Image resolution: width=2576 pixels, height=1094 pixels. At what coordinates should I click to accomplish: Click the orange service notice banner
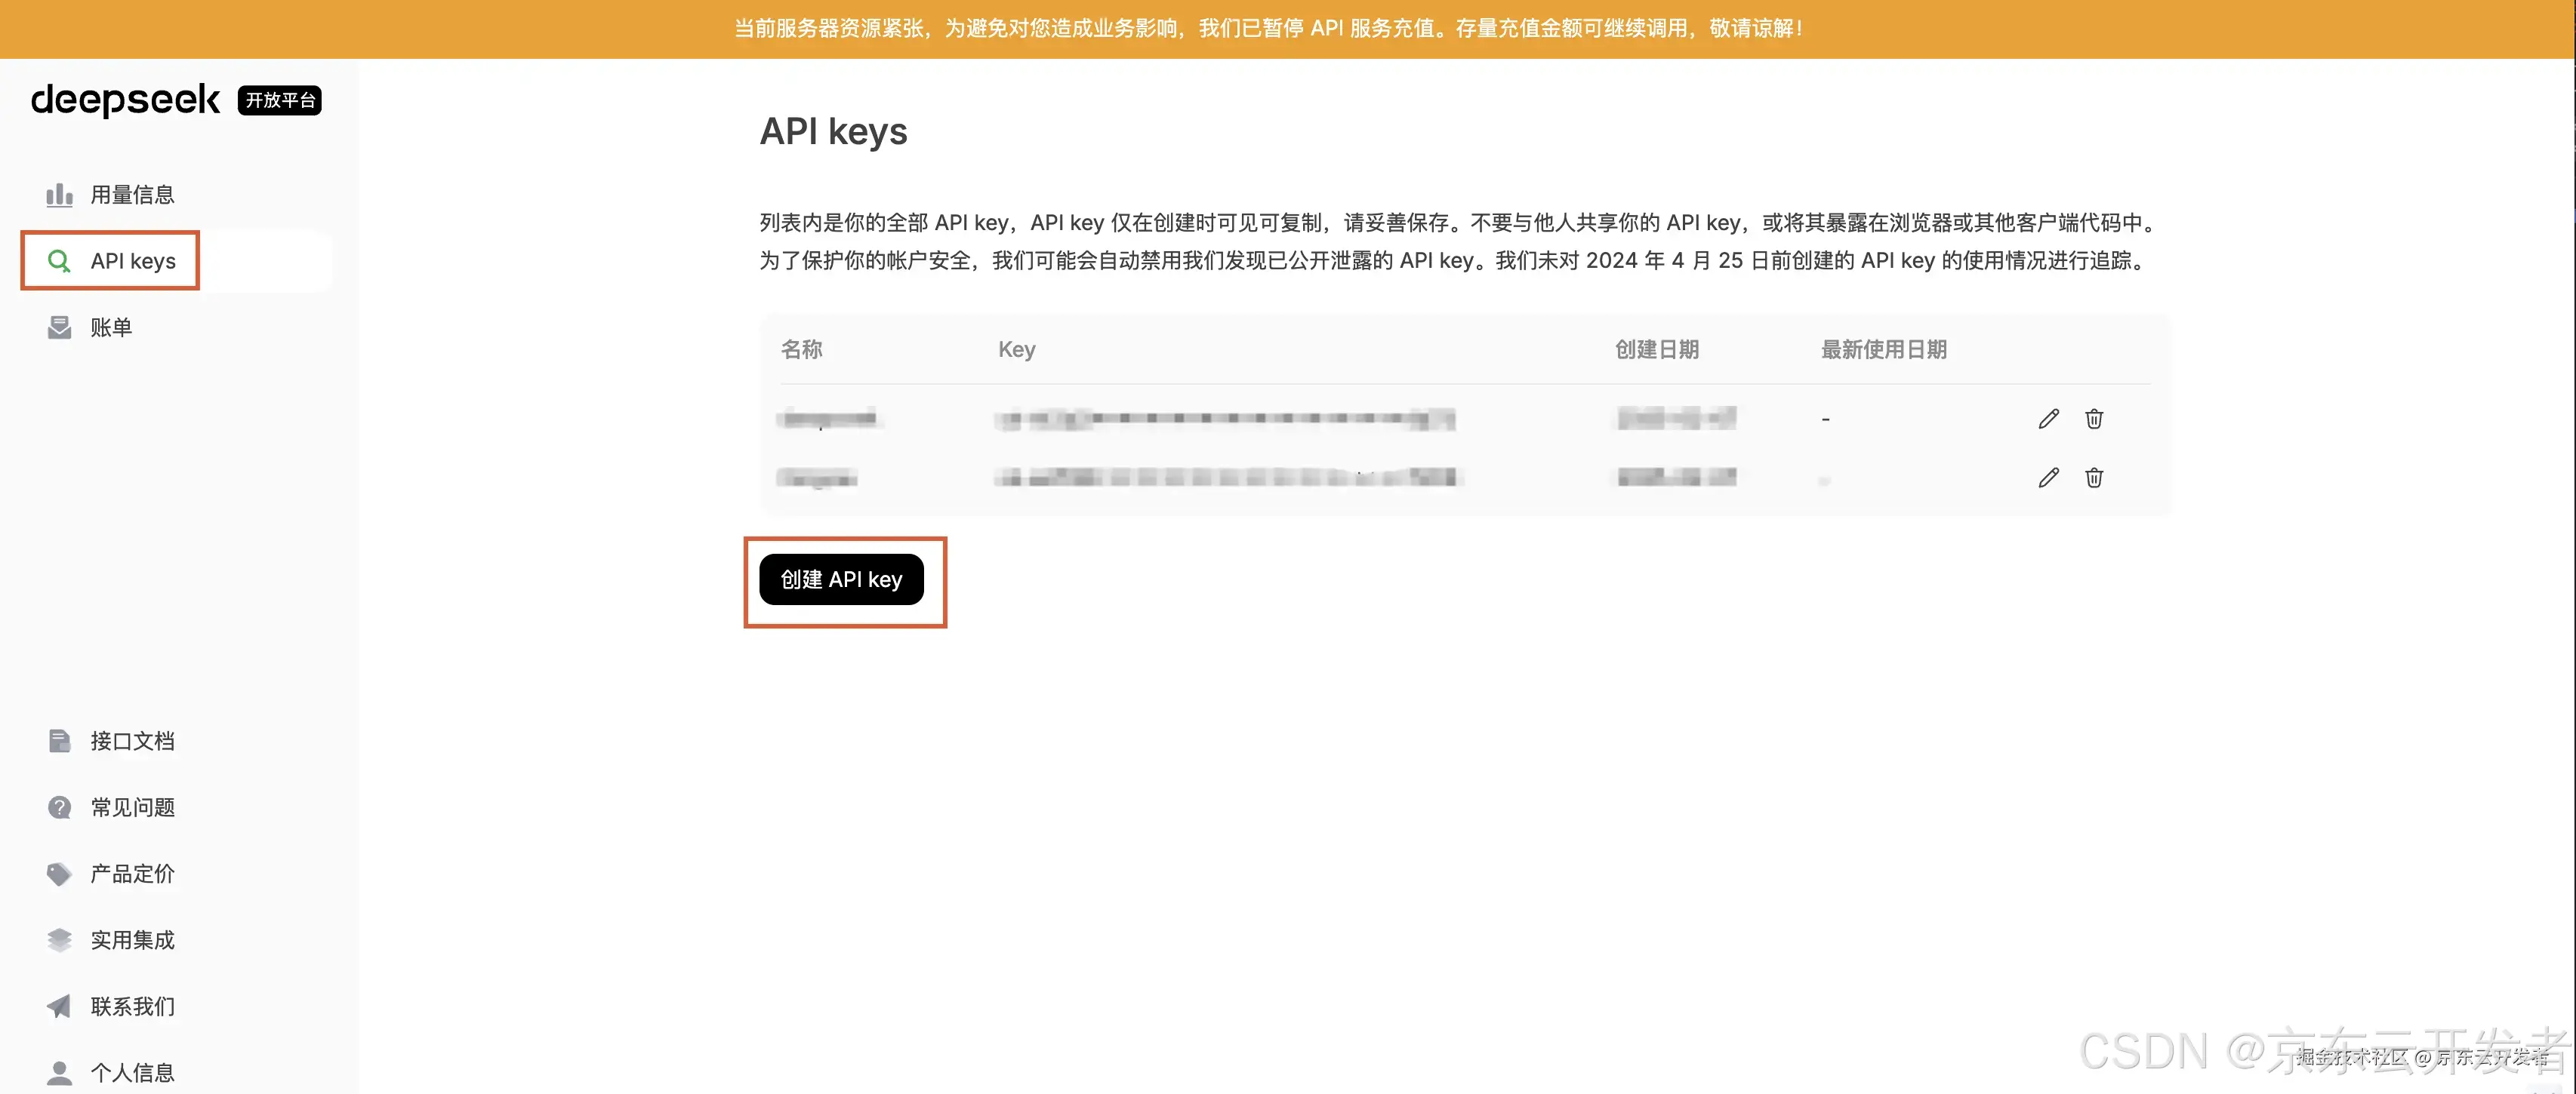tap(1268, 28)
